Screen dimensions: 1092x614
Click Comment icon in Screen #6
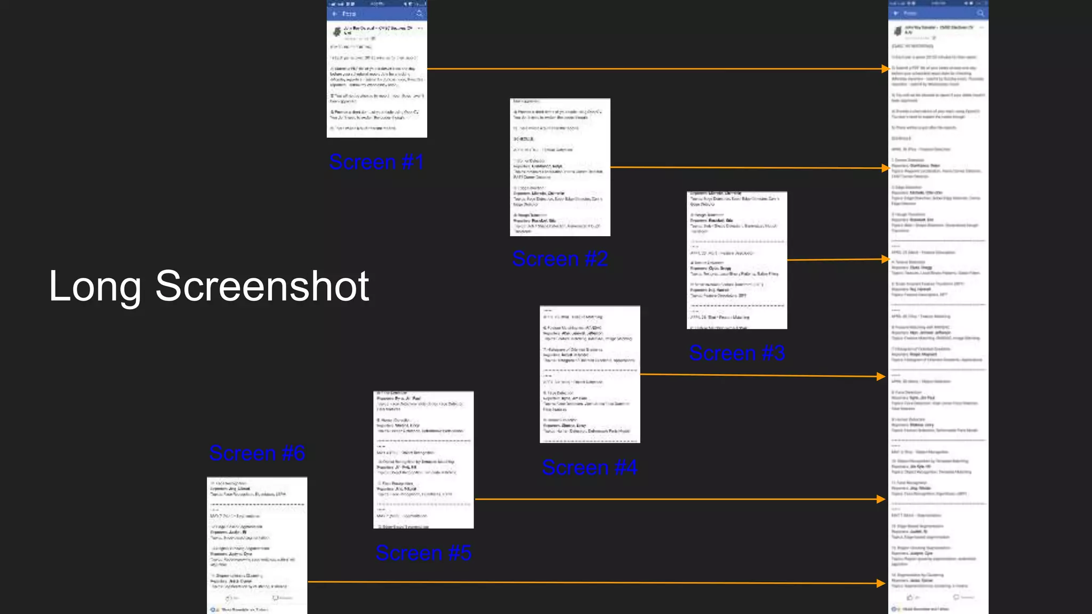pos(275,599)
